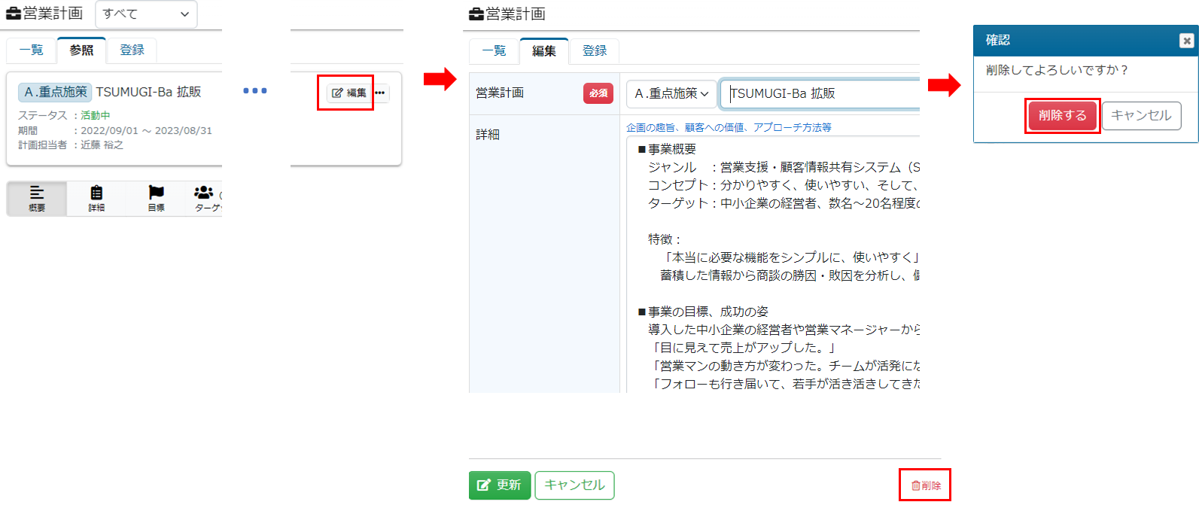Image resolution: width=1199 pixels, height=505 pixels.
Task: Click the A.重点施策 tag on the plan card
Action: [x=55, y=92]
